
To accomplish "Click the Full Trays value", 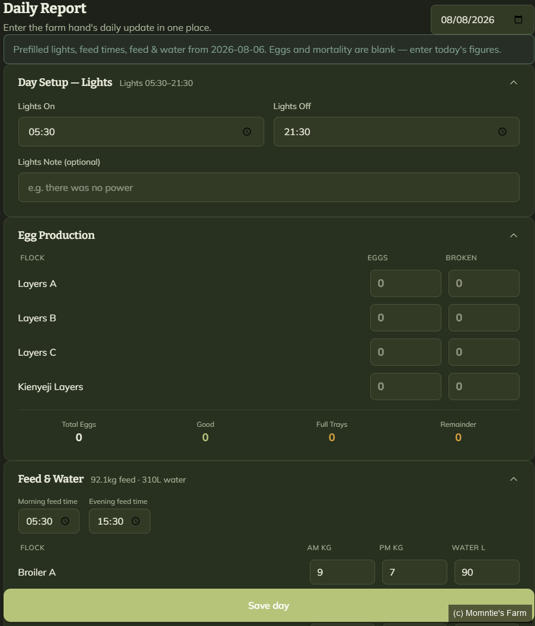I will [x=332, y=437].
